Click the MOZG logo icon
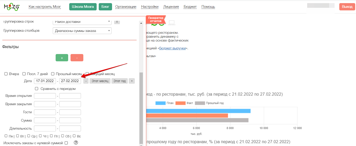Viewport: 356px width, 146px height. click(12, 7)
